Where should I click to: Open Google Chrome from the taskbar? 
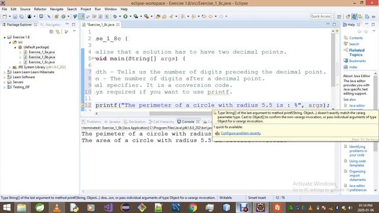[x=192, y=208]
